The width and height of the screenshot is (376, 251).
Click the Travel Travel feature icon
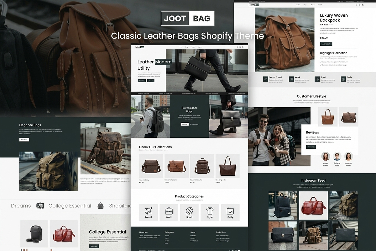[265, 79]
